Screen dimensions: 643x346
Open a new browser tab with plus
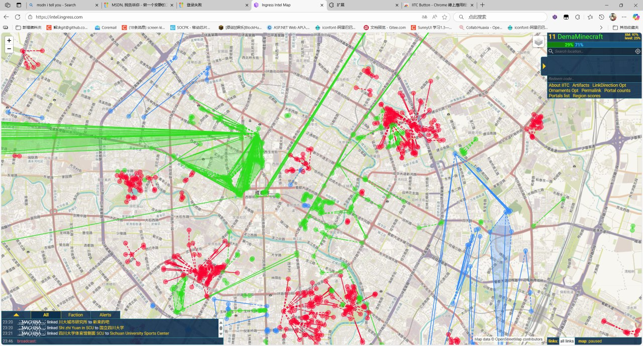[x=482, y=5]
